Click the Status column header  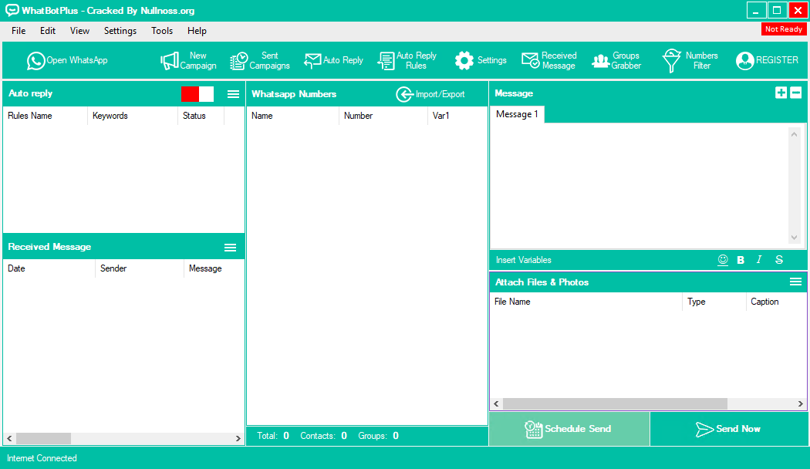pos(201,116)
